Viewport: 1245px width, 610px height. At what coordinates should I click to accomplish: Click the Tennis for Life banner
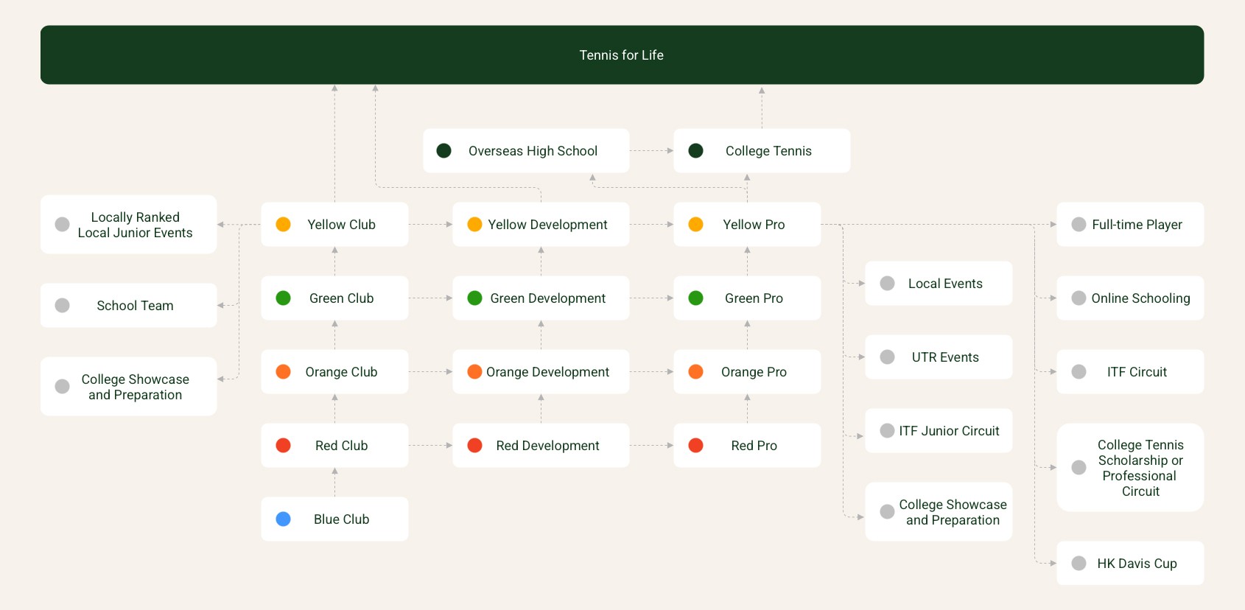point(622,55)
